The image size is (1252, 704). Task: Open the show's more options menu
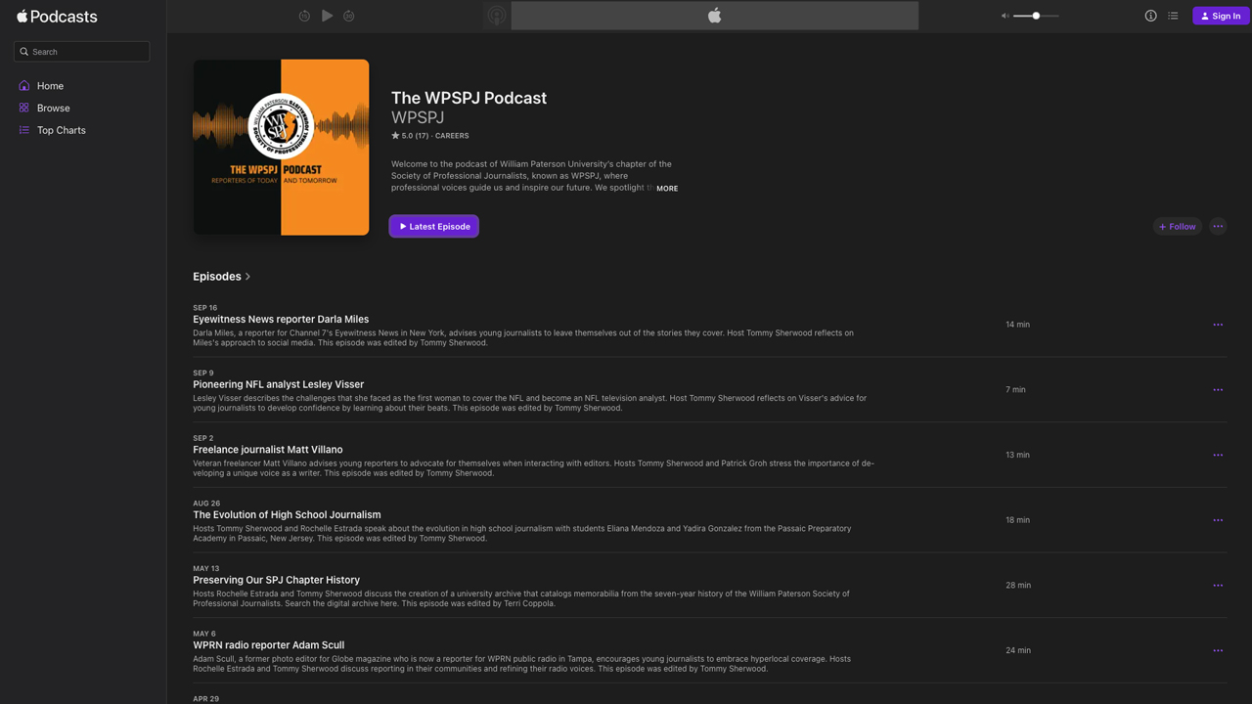(1218, 226)
